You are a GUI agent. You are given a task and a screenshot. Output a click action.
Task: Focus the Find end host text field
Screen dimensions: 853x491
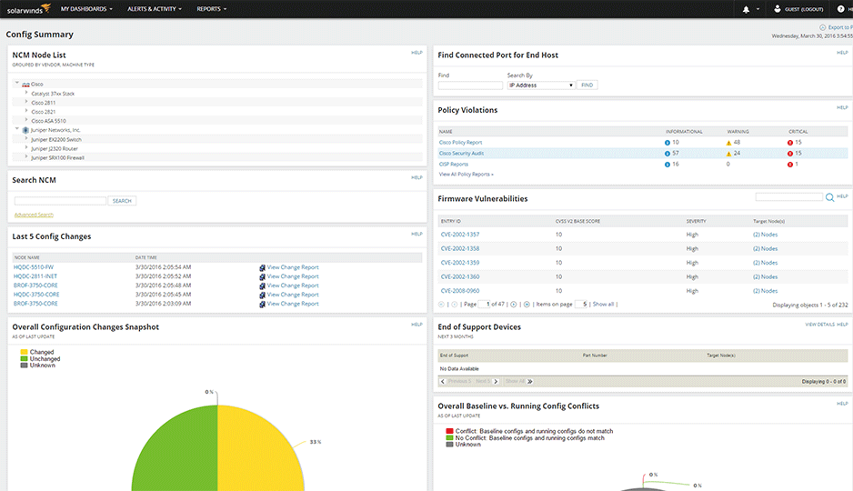pos(470,85)
